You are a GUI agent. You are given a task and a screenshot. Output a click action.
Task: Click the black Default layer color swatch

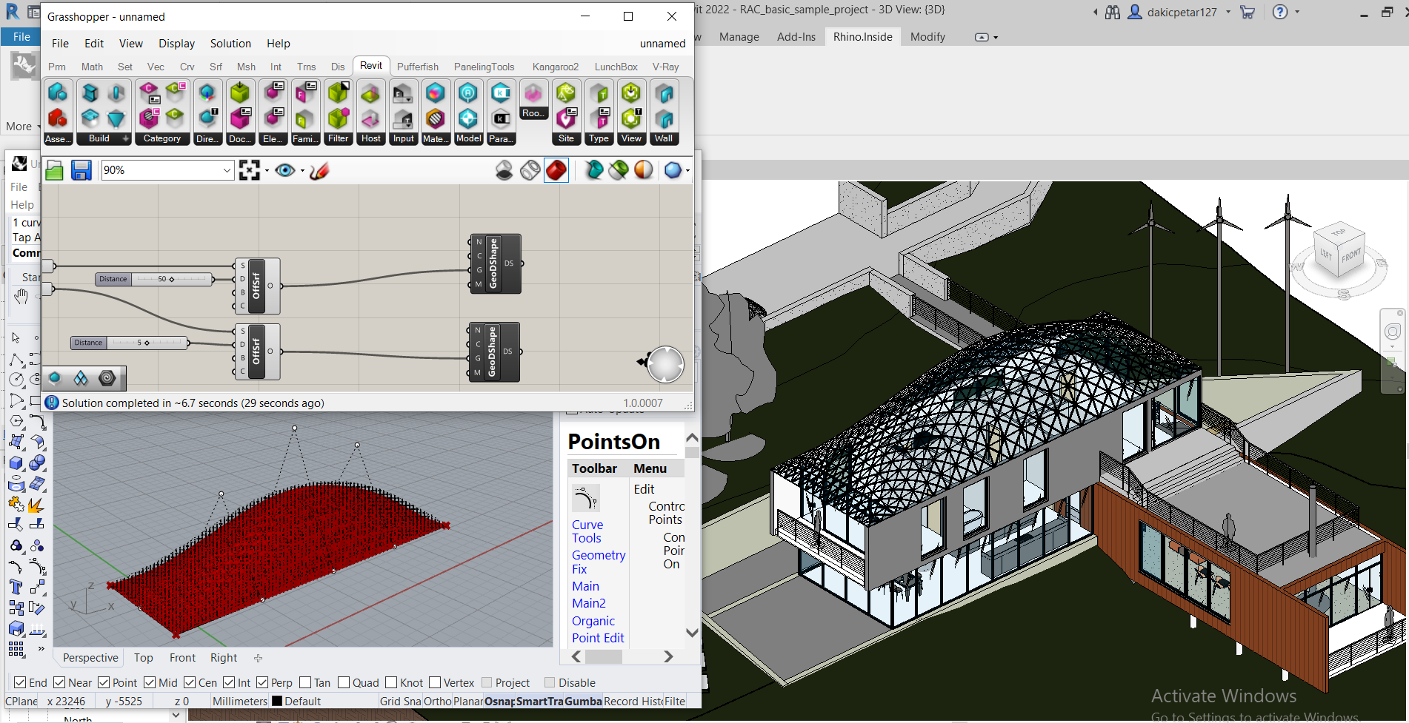point(277,702)
